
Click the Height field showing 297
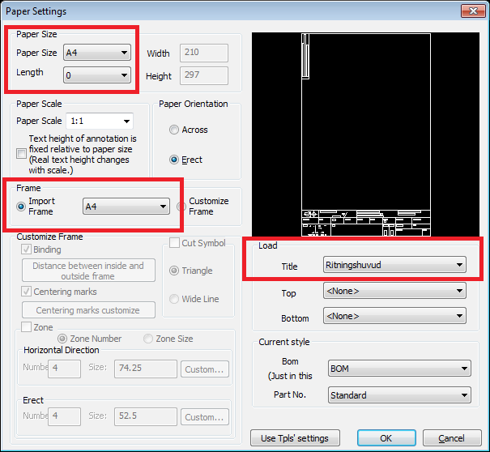click(204, 75)
